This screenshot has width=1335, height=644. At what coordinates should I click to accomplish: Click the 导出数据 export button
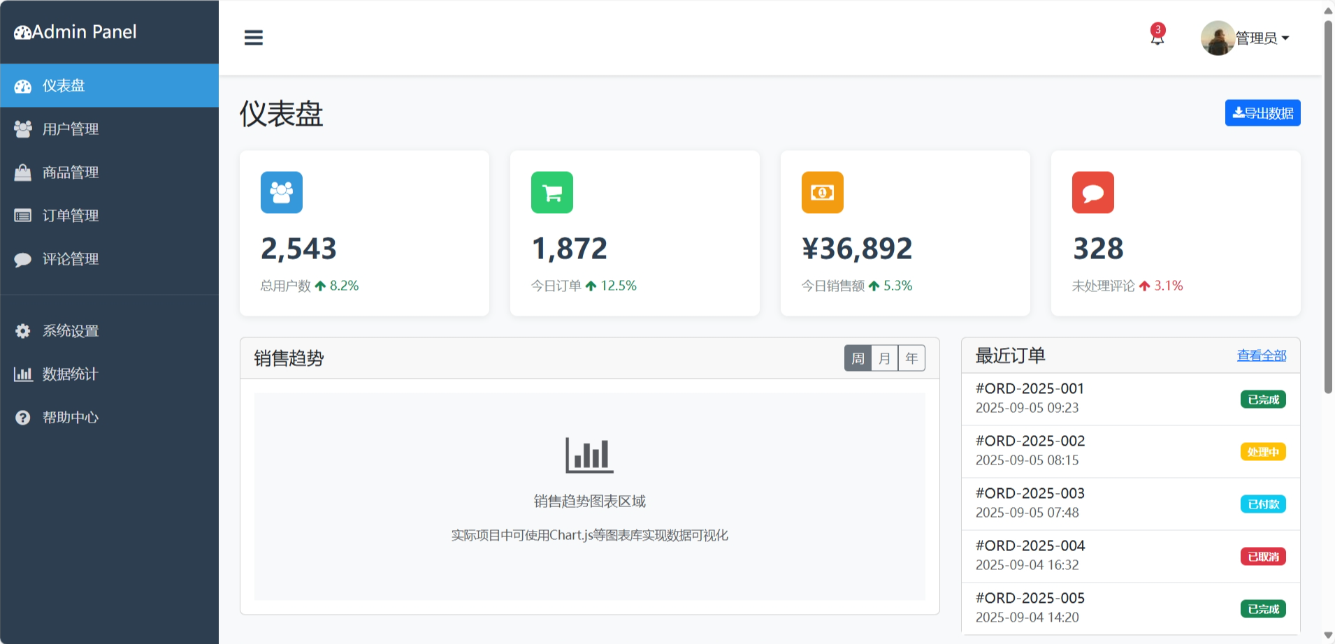click(x=1262, y=113)
